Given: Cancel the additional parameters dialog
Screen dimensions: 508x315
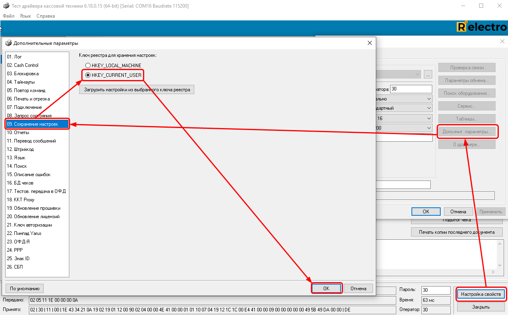Looking at the screenshot, I should coord(358,288).
